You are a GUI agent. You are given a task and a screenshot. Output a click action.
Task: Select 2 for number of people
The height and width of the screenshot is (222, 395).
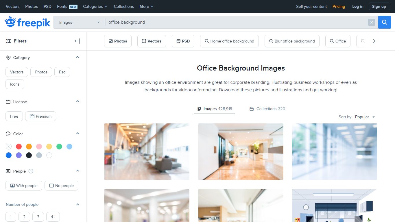point(24,217)
